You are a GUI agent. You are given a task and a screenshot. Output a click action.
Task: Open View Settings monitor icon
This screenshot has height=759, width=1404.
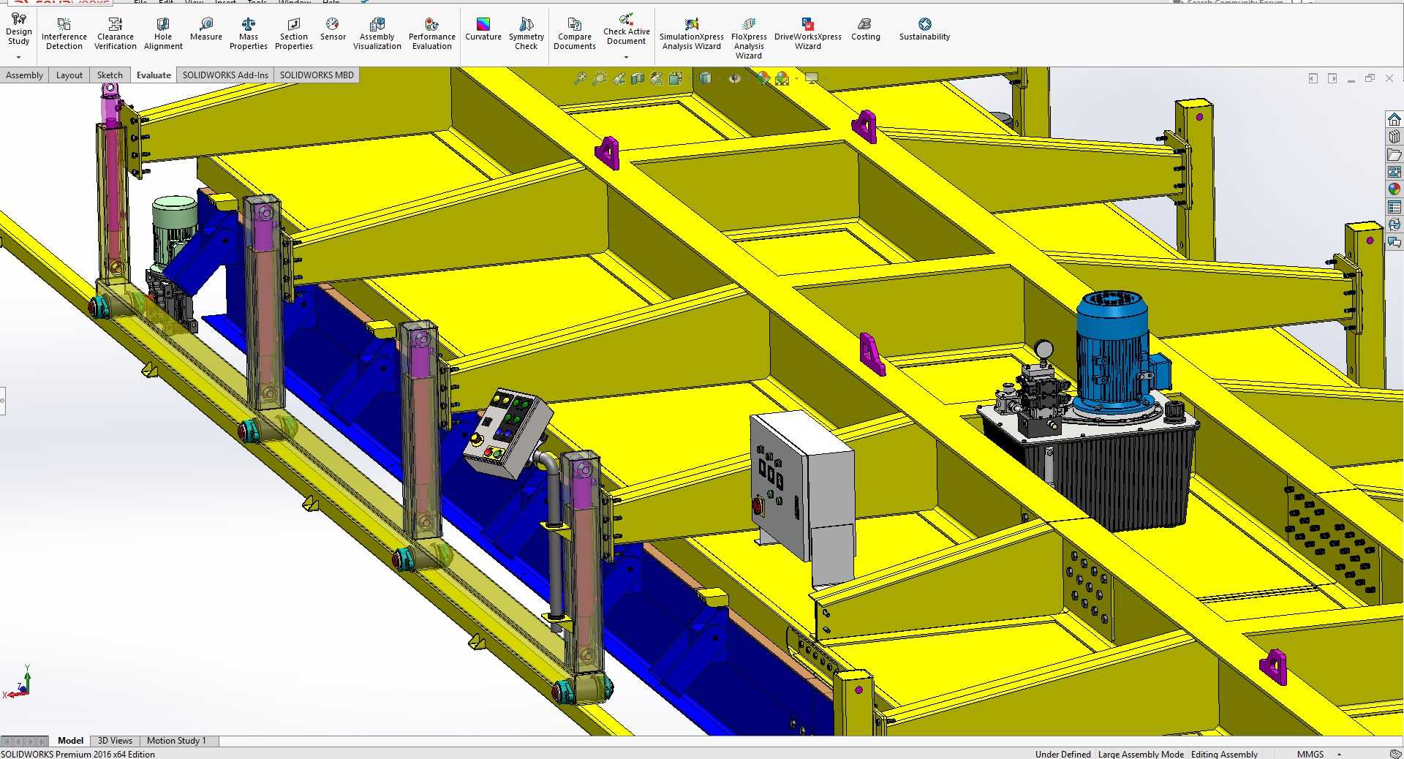coord(811,78)
